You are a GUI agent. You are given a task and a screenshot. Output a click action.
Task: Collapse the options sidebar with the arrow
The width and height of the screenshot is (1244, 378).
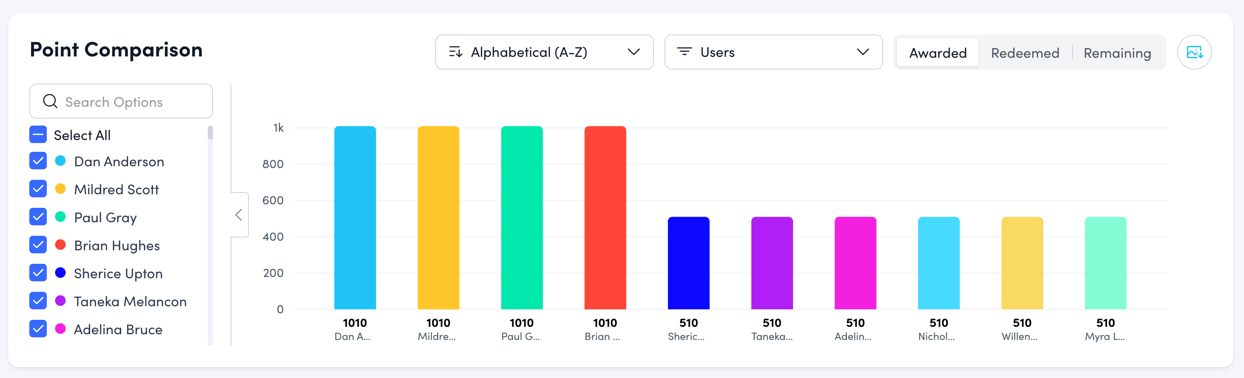(x=238, y=215)
